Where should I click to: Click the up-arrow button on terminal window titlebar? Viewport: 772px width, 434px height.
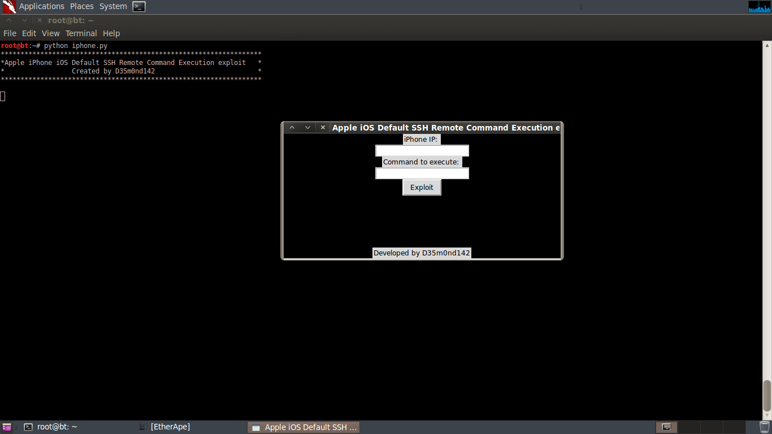8,20
